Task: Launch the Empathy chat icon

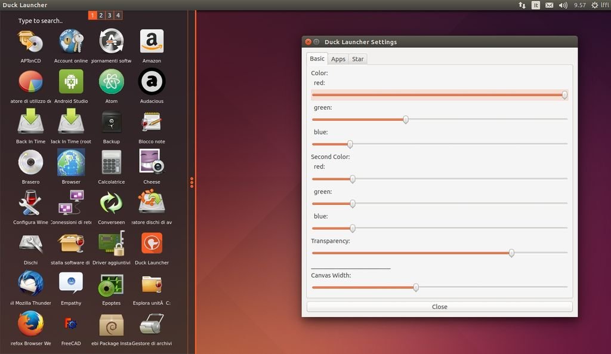Action: tap(71, 283)
